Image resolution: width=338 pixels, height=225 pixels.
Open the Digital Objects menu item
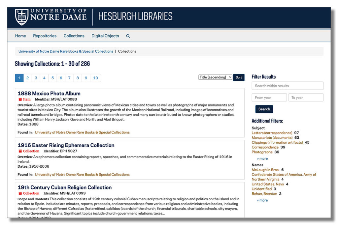[x=105, y=36]
